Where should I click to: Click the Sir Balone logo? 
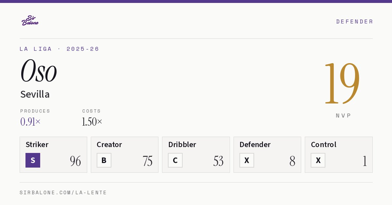30,20
